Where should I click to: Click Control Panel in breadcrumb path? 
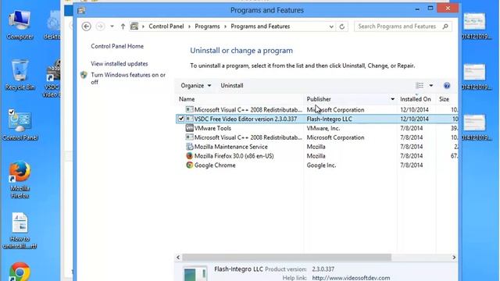pyautogui.click(x=166, y=27)
